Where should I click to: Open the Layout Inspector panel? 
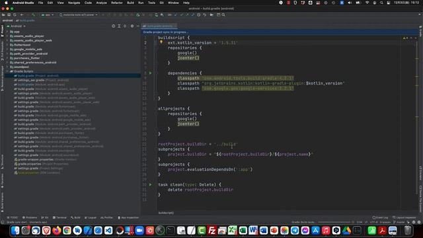tap(404, 218)
